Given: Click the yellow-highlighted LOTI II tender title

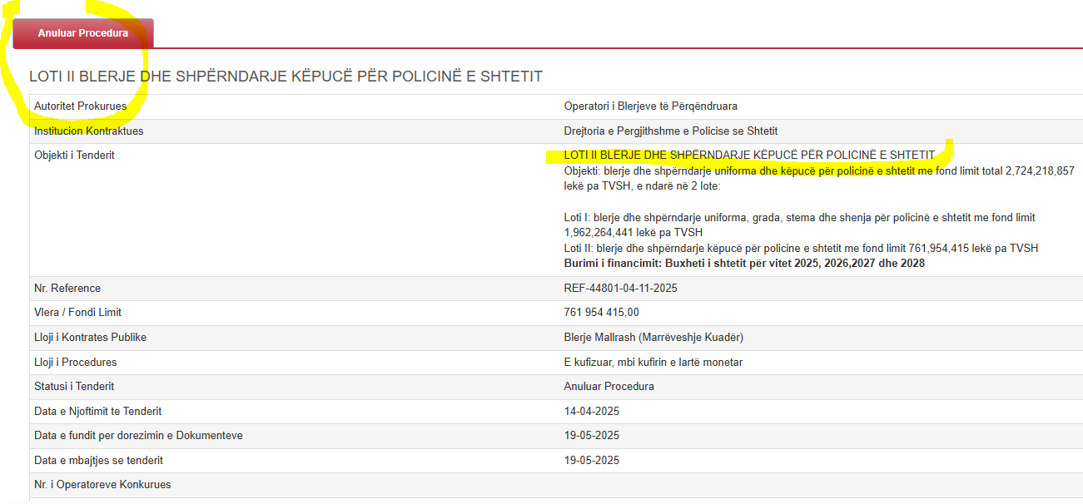Looking at the screenshot, I should [x=749, y=156].
